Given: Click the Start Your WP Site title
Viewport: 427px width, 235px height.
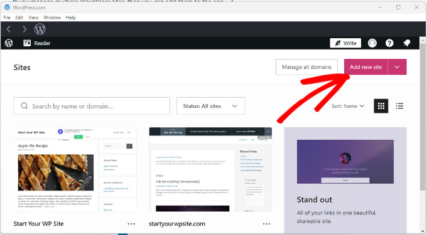Looking at the screenshot, I should (x=39, y=224).
